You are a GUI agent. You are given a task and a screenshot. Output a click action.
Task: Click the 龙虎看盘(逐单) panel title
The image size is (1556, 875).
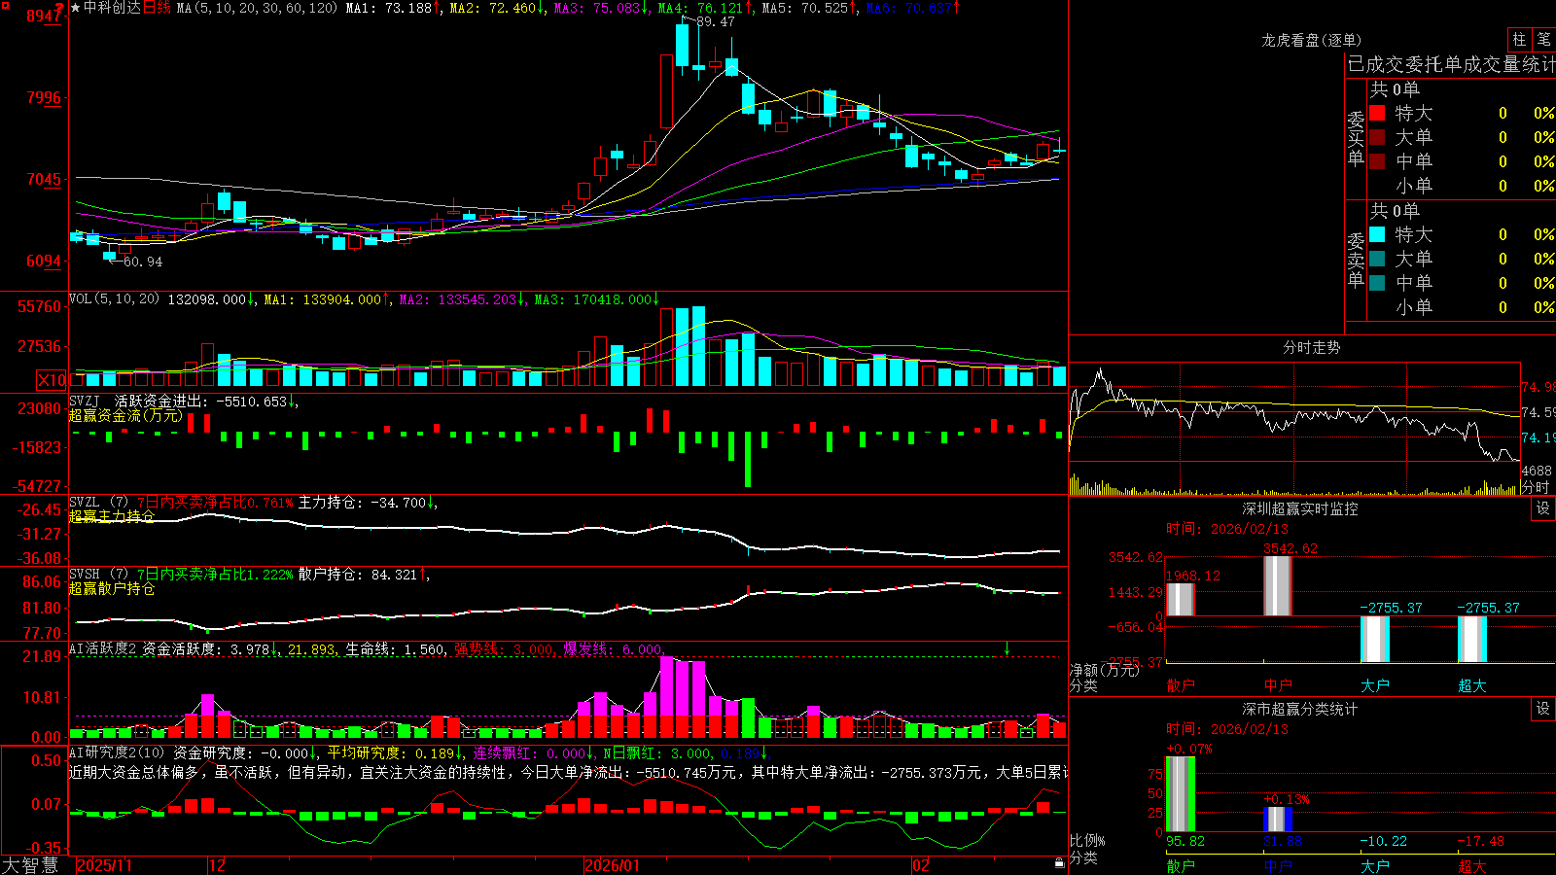(x=1311, y=40)
